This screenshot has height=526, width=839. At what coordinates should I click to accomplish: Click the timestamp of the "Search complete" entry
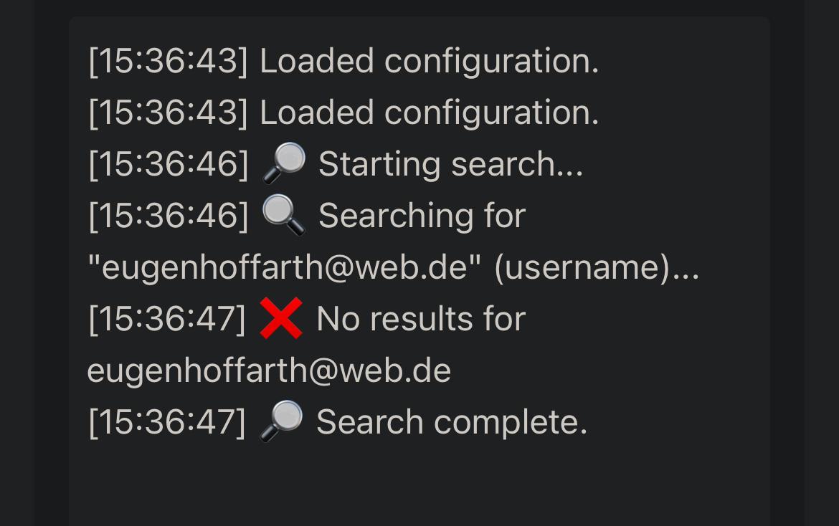[167, 422]
